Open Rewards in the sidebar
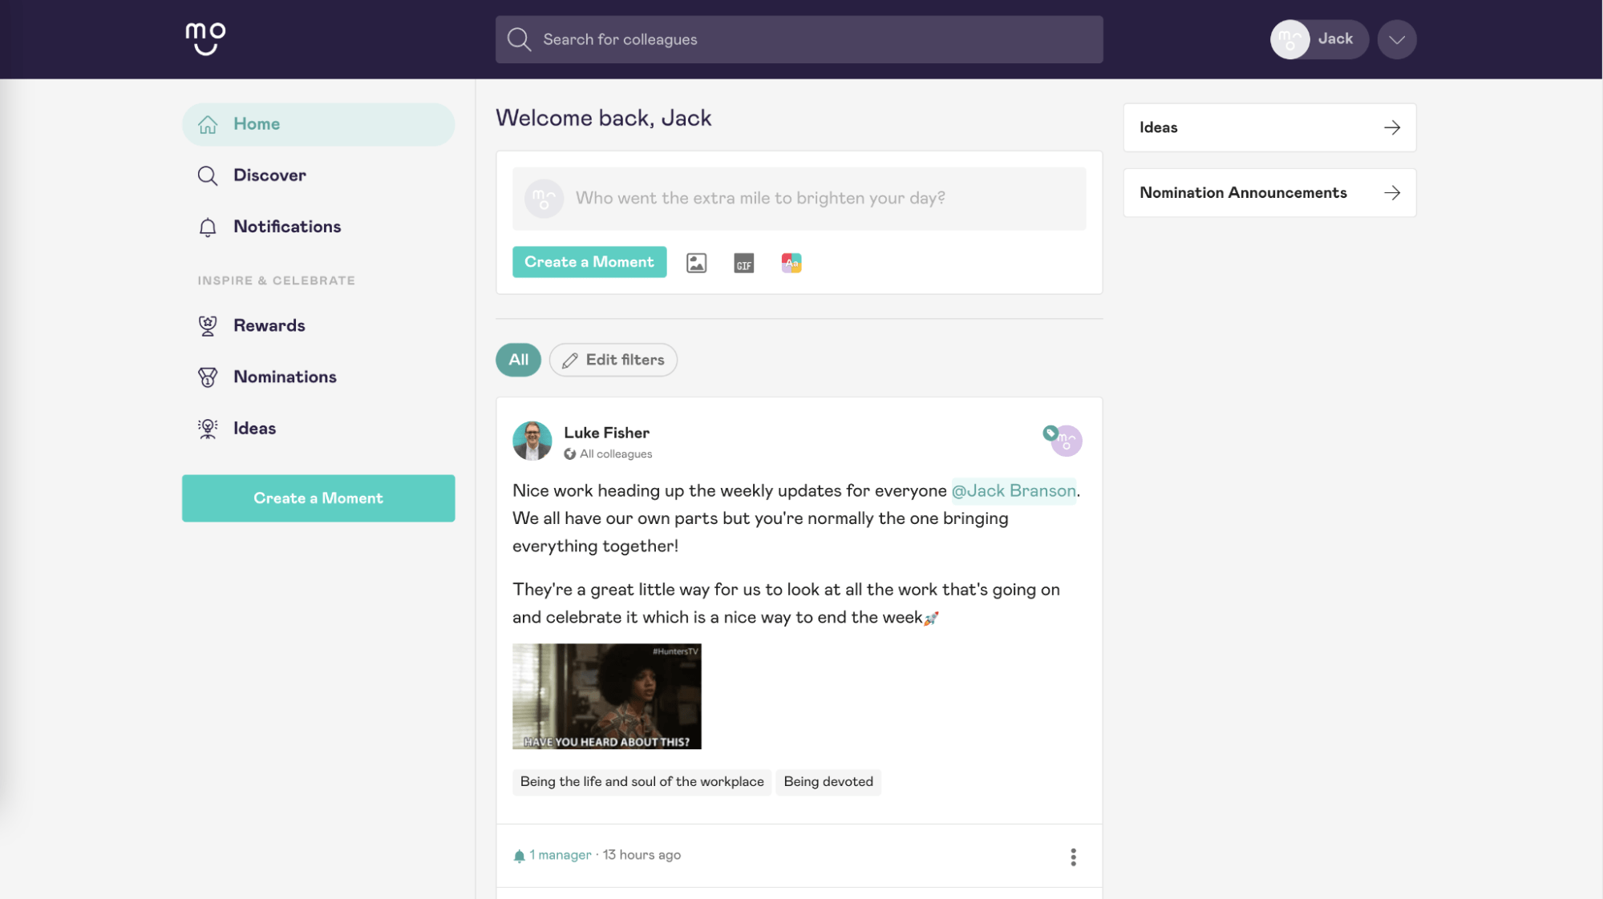This screenshot has width=1603, height=899. click(269, 325)
